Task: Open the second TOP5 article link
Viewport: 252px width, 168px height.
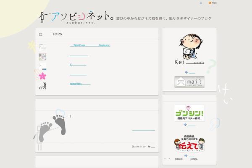Action: 79,55
